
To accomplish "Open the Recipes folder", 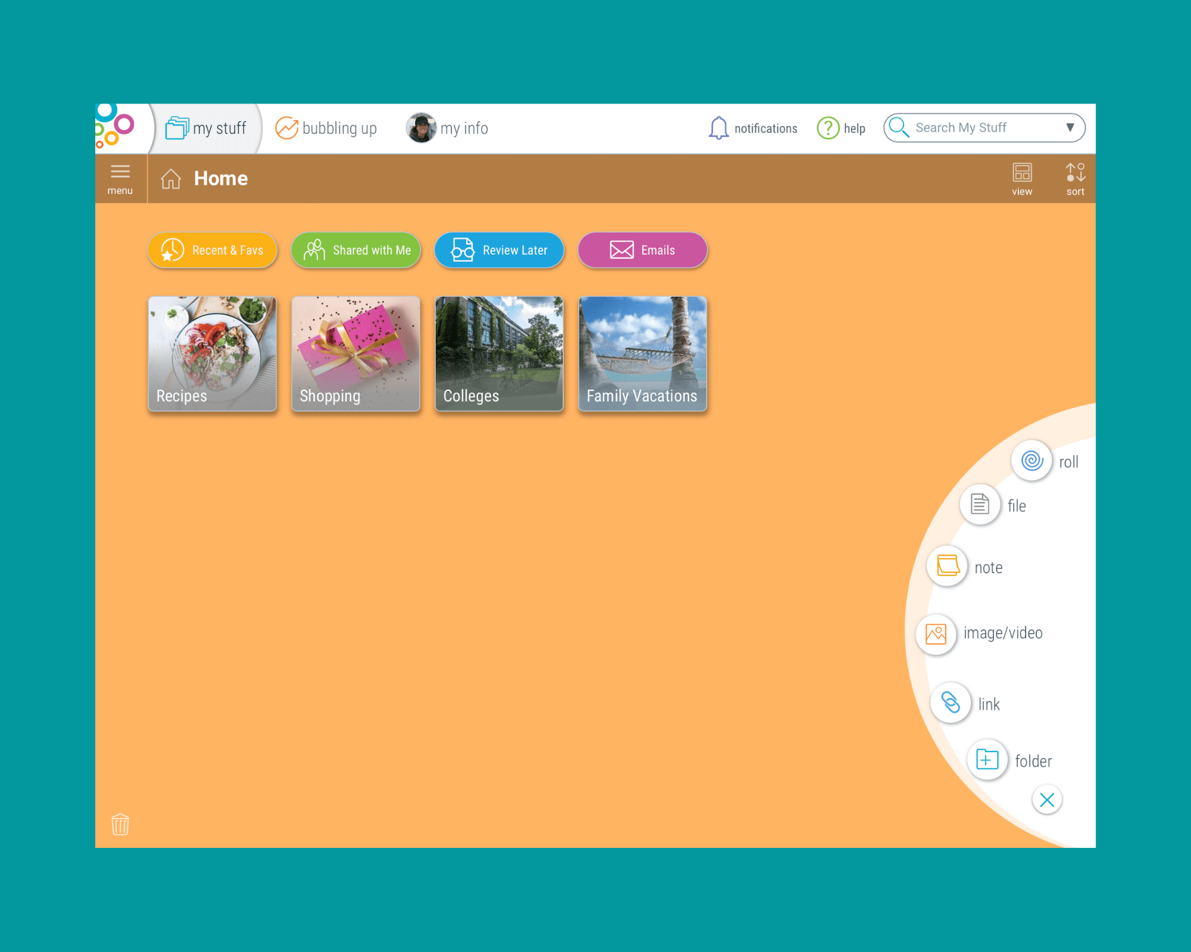I will pyautogui.click(x=213, y=354).
